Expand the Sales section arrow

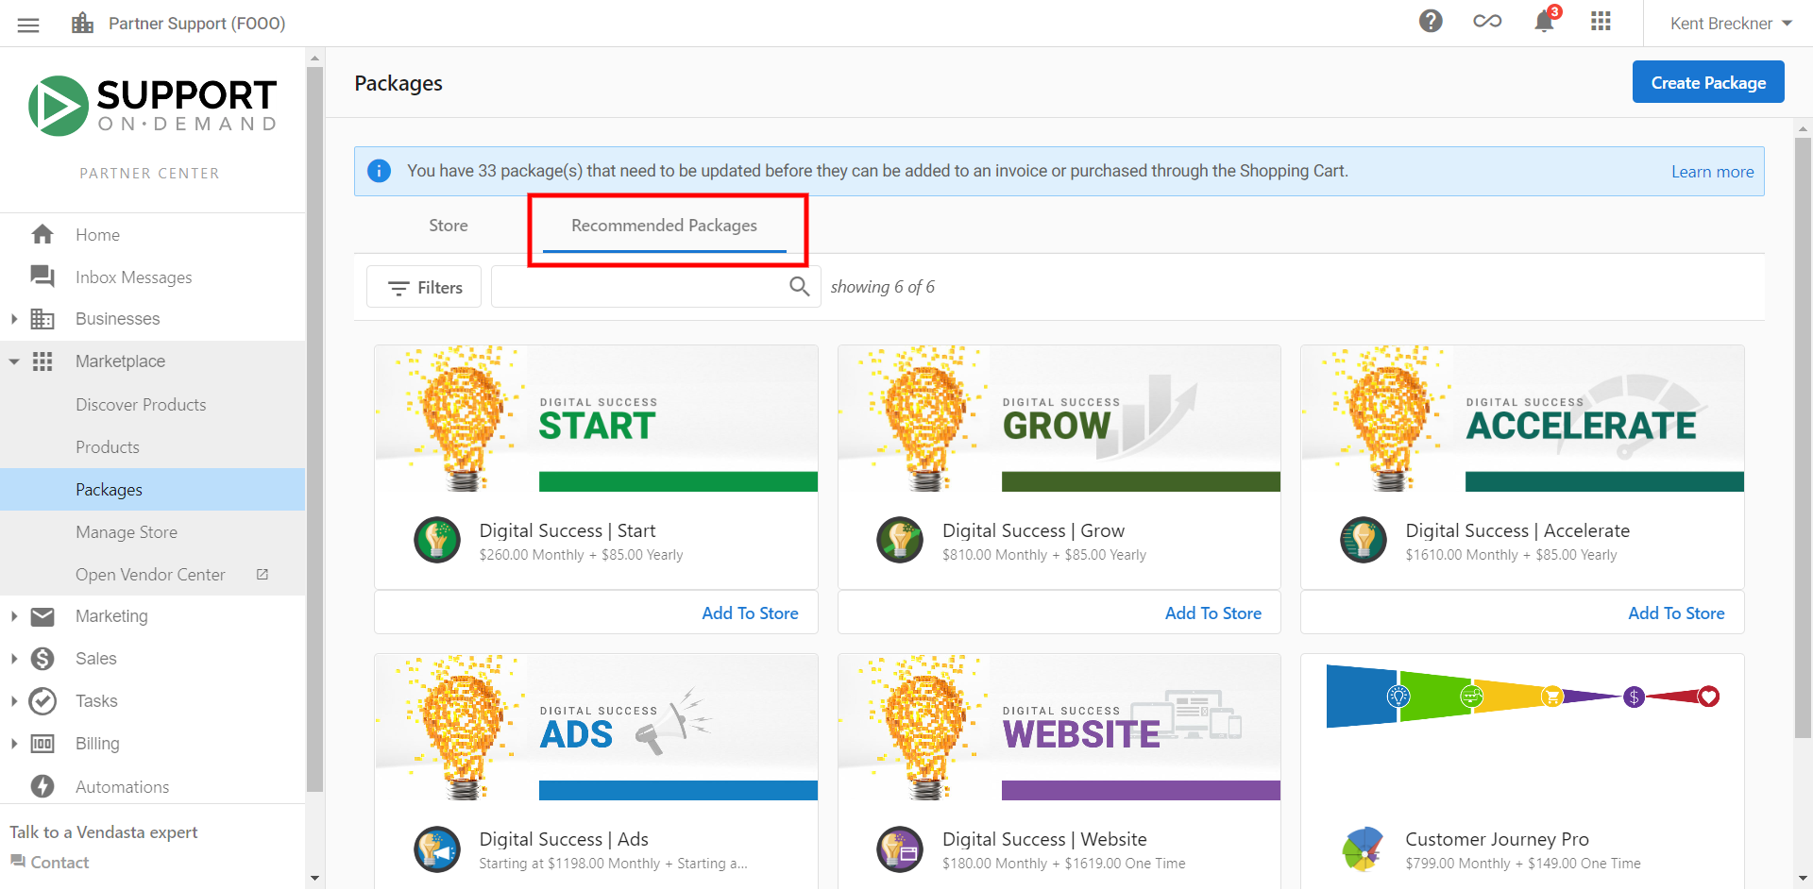tap(13, 659)
